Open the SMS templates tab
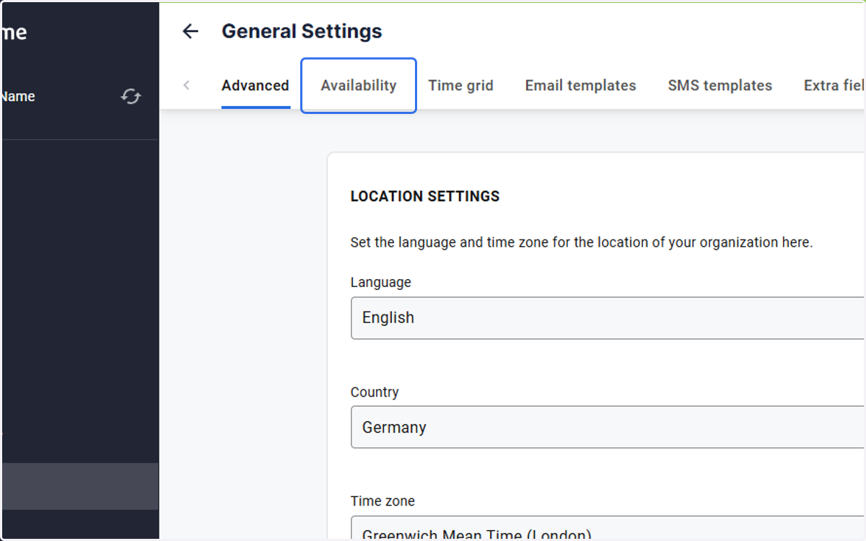The width and height of the screenshot is (866, 541). coord(720,85)
